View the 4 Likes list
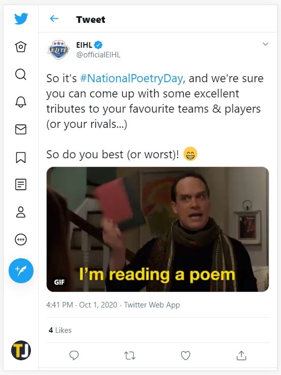Image resolution: width=281 pixels, height=375 pixels. pyautogui.click(x=60, y=330)
